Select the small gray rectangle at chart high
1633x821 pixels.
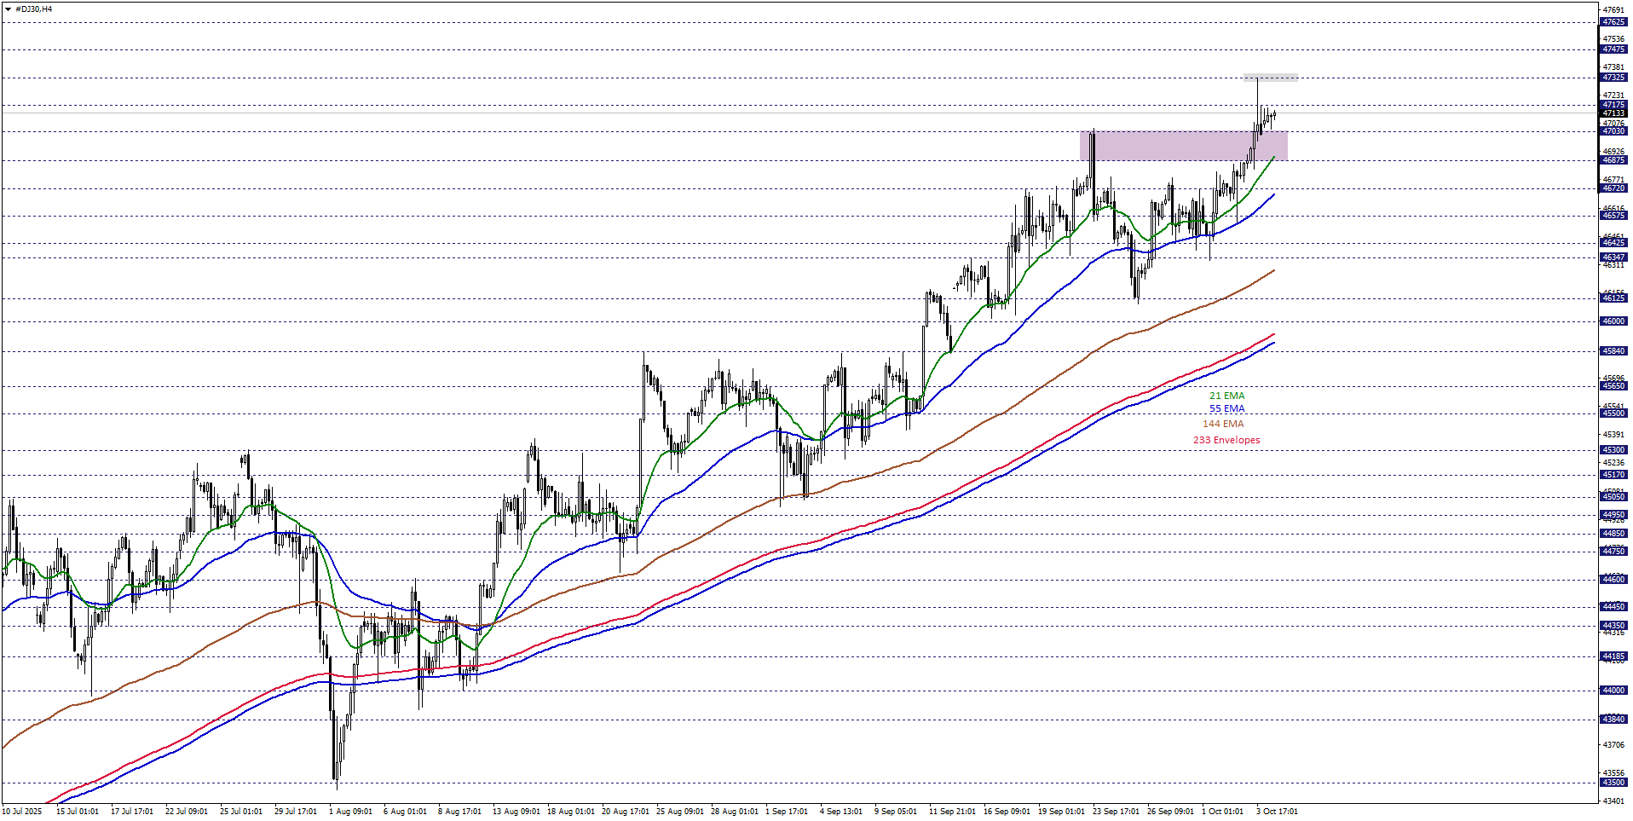point(1270,78)
